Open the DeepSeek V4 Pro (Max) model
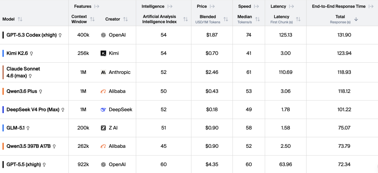378x173 pixels. [x=33, y=110]
